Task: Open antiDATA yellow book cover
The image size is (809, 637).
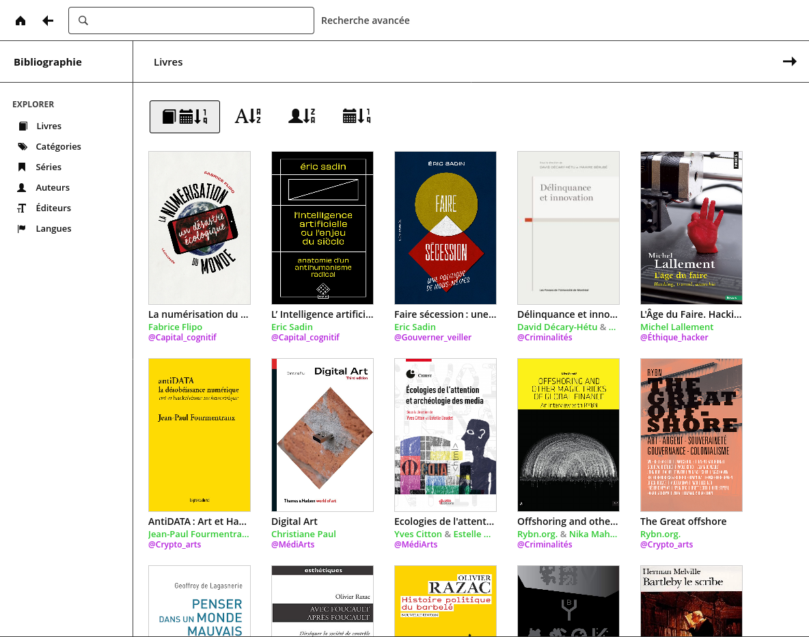Action: (200, 435)
